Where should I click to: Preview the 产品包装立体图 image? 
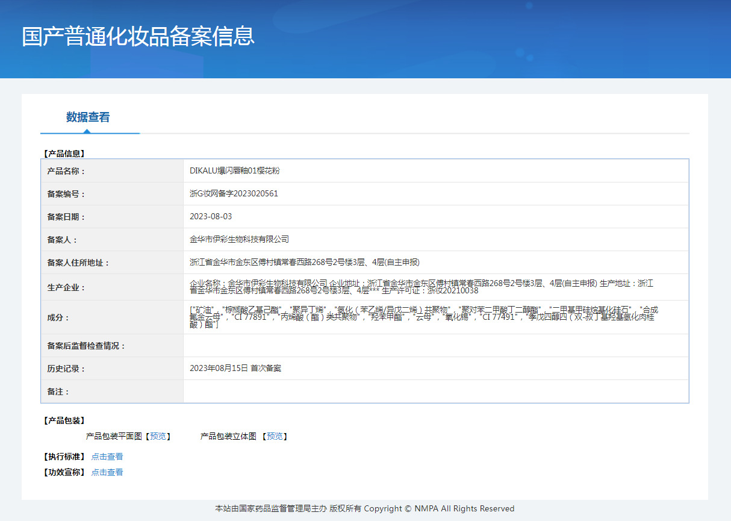pyautogui.click(x=275, y=436)
